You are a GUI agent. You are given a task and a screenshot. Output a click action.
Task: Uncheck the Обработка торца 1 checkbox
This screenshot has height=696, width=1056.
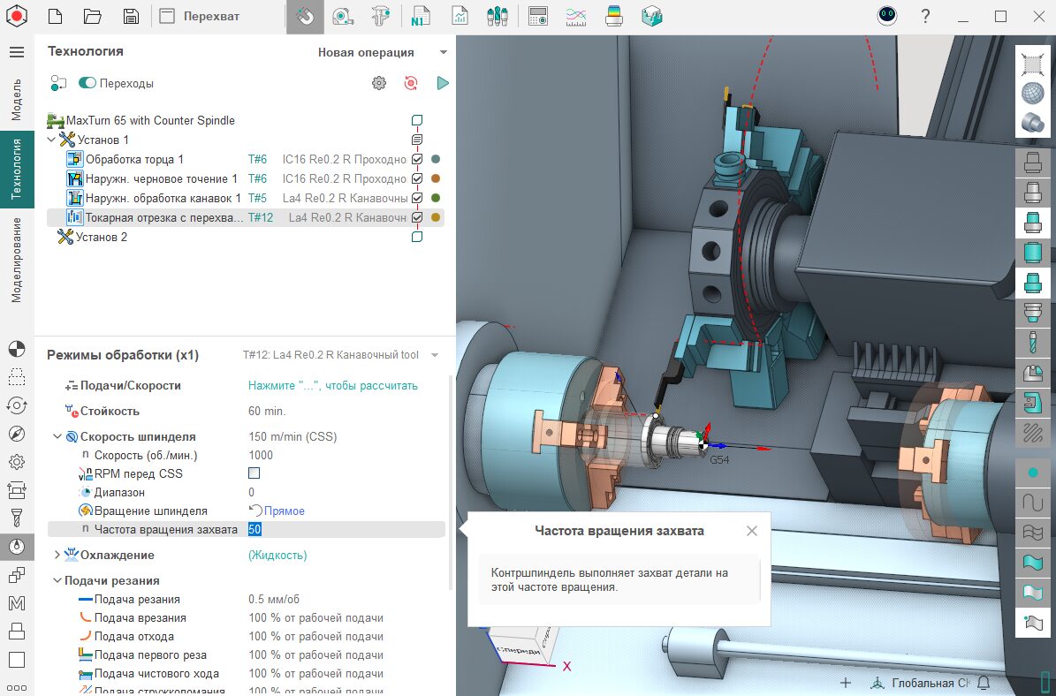click(x=417, y=159)
